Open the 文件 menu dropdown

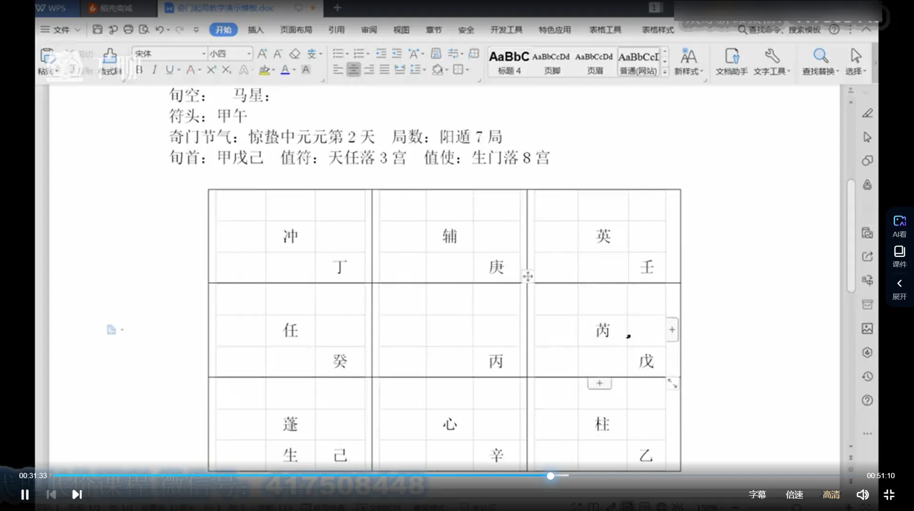(60, 29)
